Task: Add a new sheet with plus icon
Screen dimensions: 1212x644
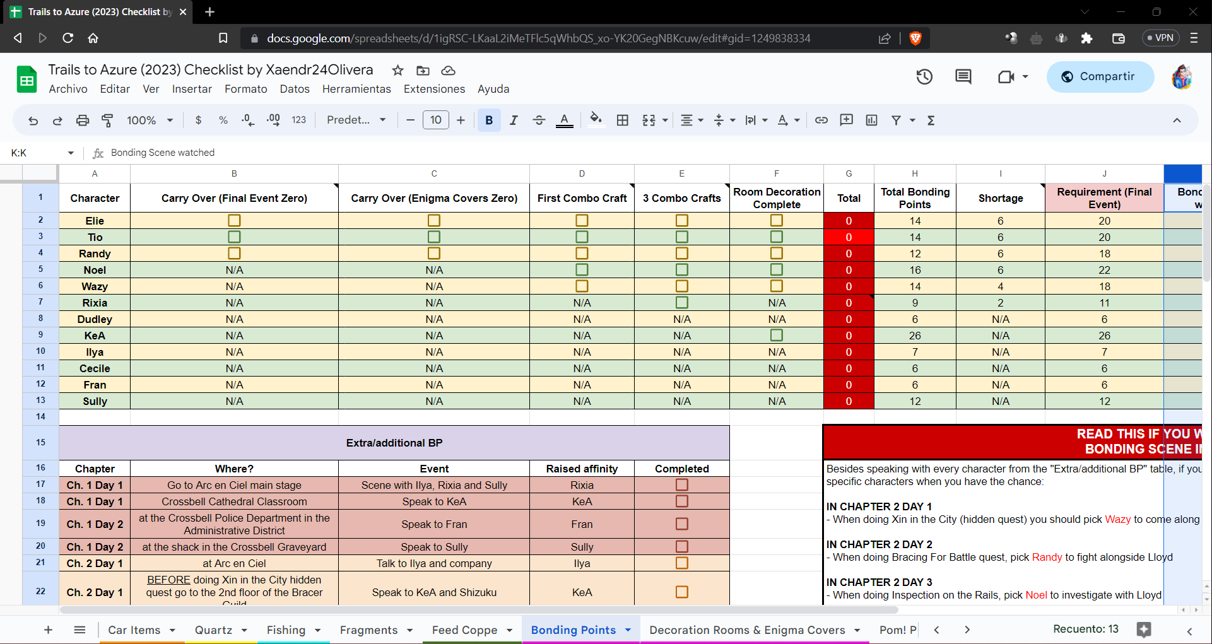Action: (x=48, y=629)
